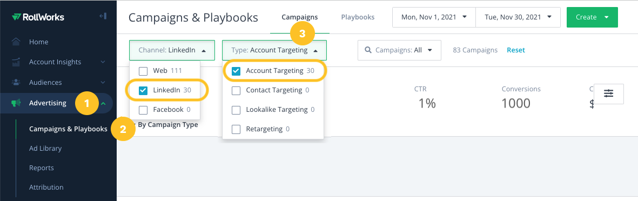Click the Reset link

pos(516,50)
